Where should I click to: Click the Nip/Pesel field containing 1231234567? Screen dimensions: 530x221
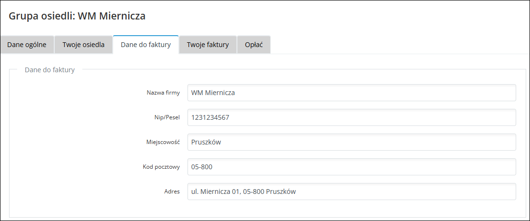click(352, 117)
